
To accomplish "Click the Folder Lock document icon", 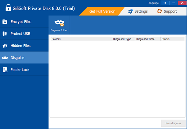I will coord(5,70).
